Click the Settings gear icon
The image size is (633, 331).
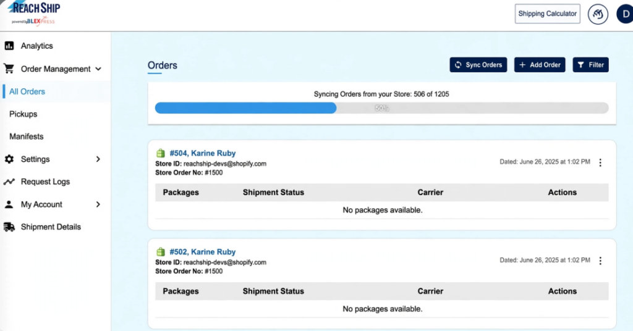pos(9,159)
